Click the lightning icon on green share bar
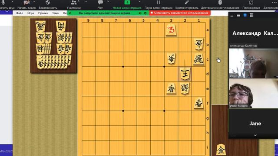Screen dimensions: 278x156 pyautogui.click(x=70, y=13)
